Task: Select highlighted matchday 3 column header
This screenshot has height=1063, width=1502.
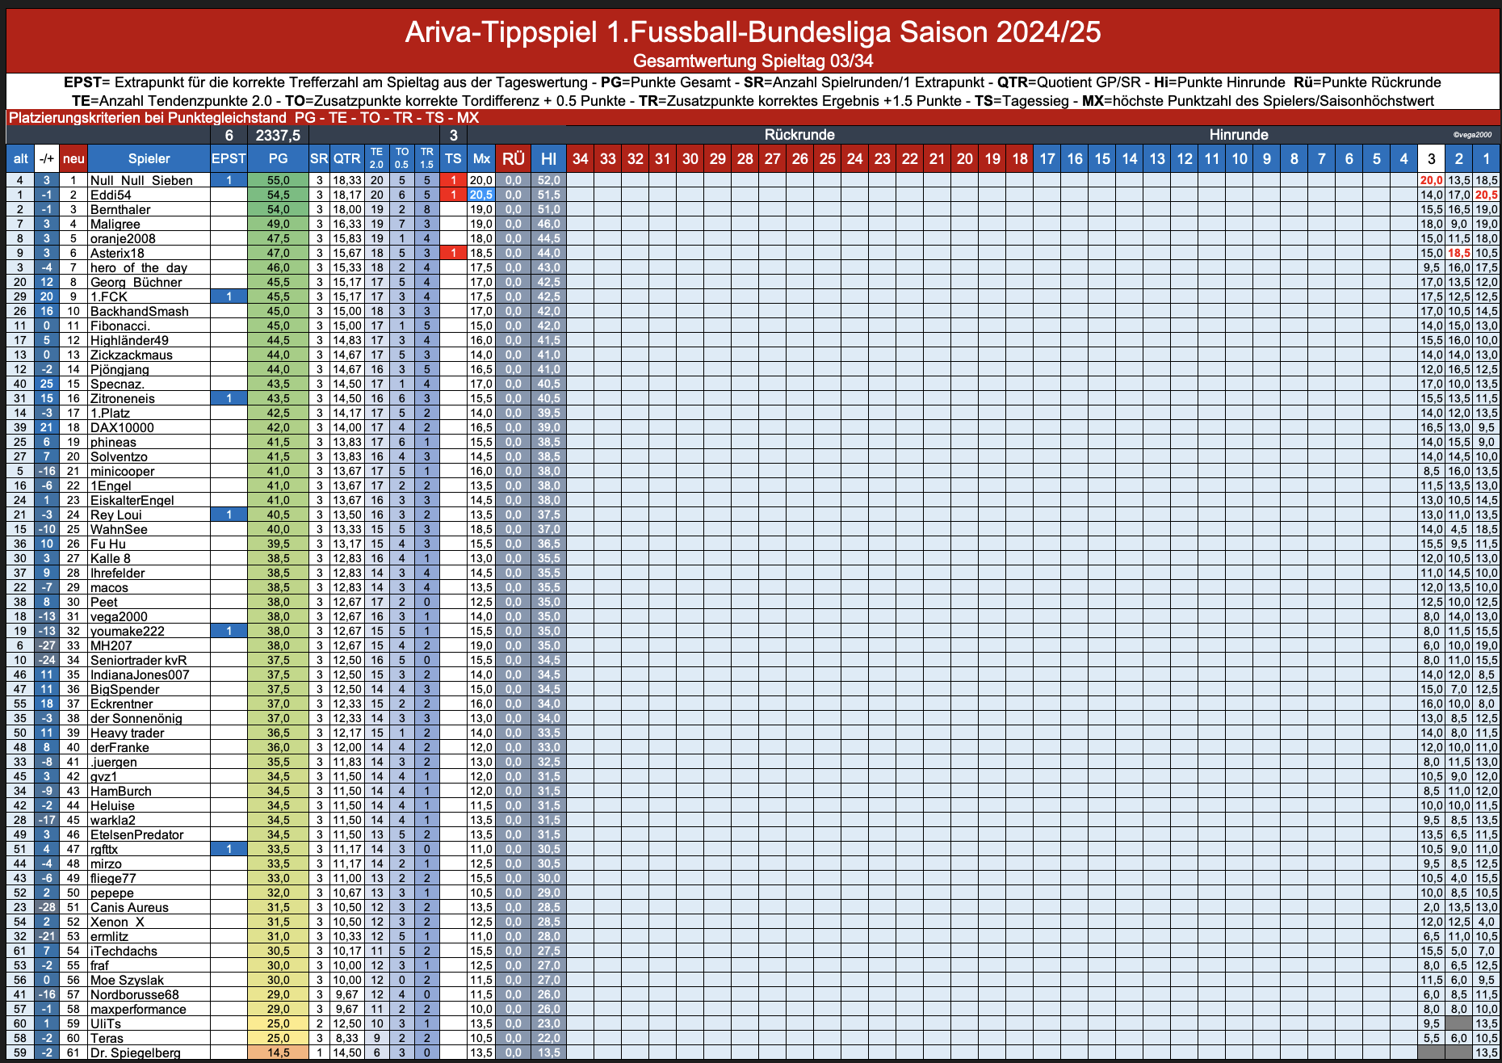Action: (x=1431, y=158)
